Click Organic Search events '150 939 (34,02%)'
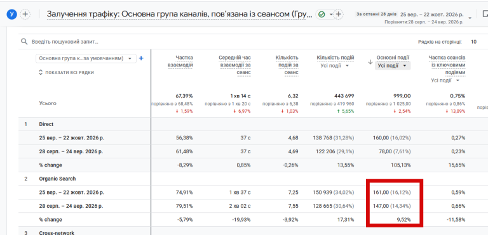This screenshot has height=235, width=488. tap(334, 193)
